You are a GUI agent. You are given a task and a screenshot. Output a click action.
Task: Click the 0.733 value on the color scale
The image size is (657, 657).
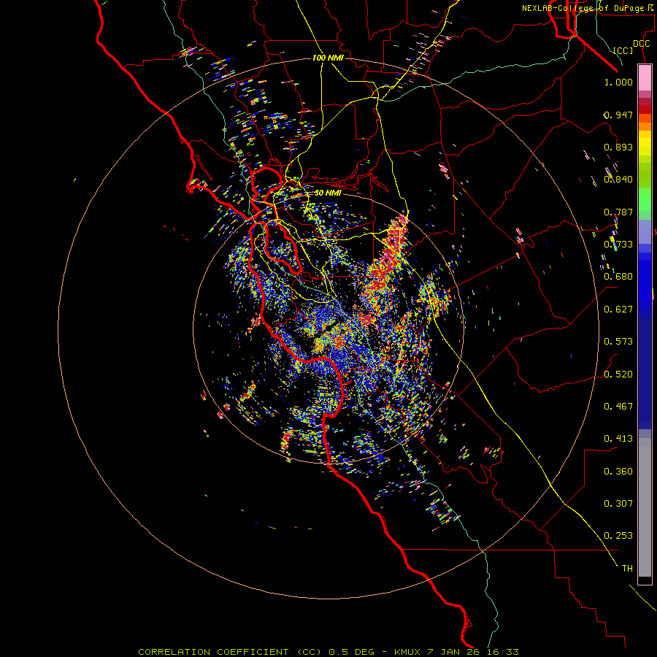coord(618,245)
